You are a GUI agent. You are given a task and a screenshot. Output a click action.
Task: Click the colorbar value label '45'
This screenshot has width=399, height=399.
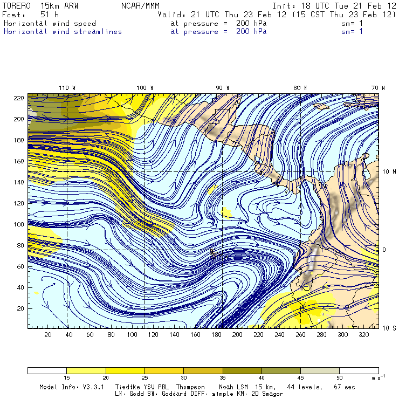[x=300, y=378]
